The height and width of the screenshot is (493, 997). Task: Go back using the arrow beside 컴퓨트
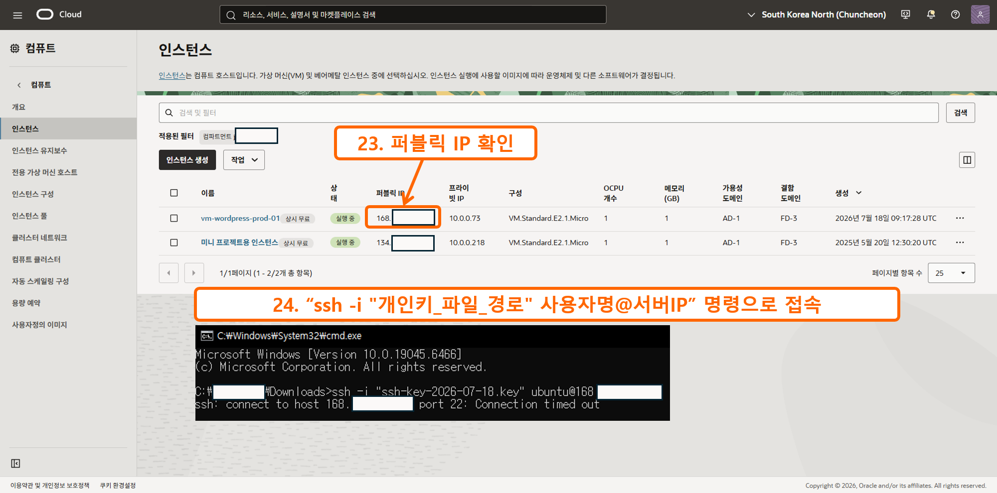[x=19, y=85]
